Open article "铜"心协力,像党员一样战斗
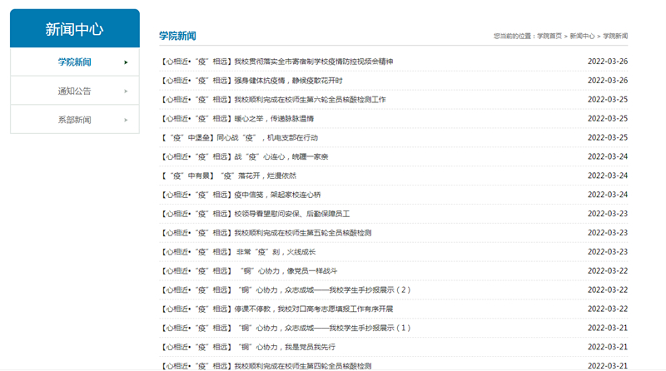Image resolution: width=666 pixels, height=371 pixels. (248, 271)
